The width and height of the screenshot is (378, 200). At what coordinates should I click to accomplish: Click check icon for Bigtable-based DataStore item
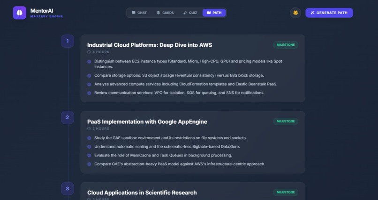click(89, 147)
